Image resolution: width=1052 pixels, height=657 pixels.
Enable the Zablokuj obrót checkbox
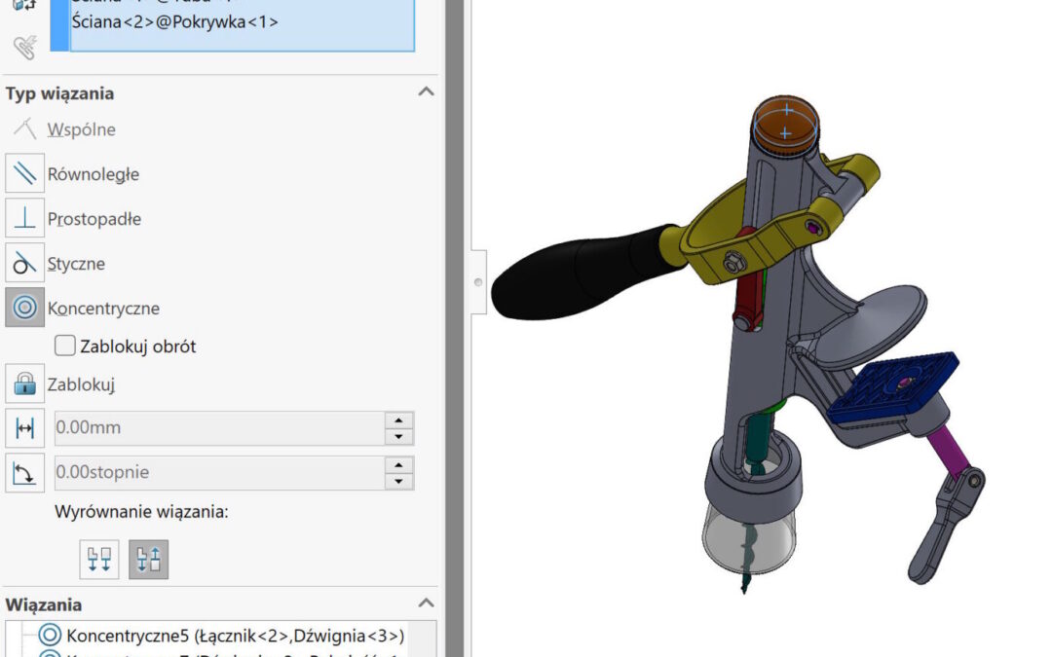click(65, 346)
